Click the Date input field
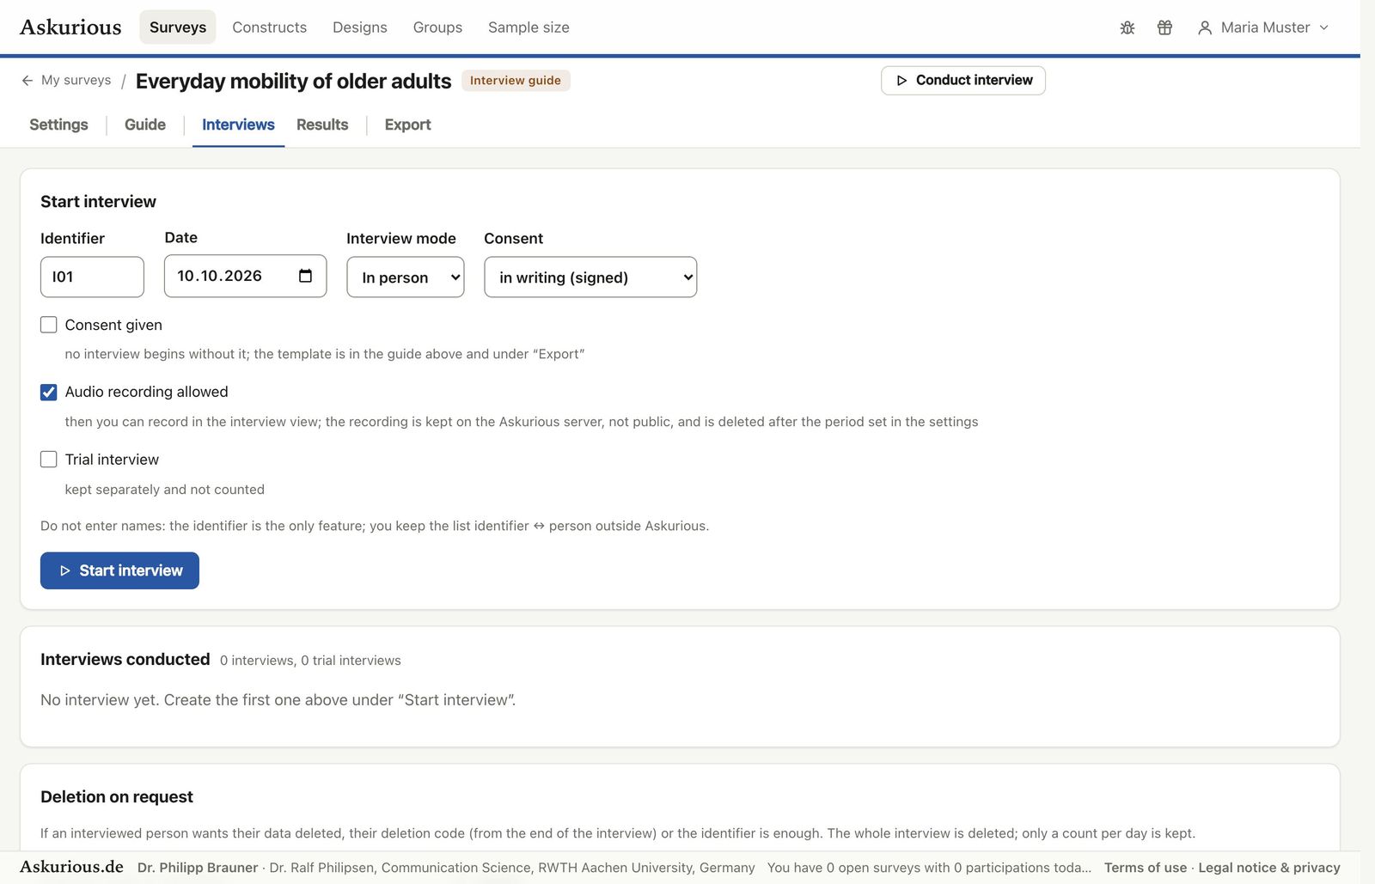The height and width of the screenshot is (884, 1375). click(245, 276)
